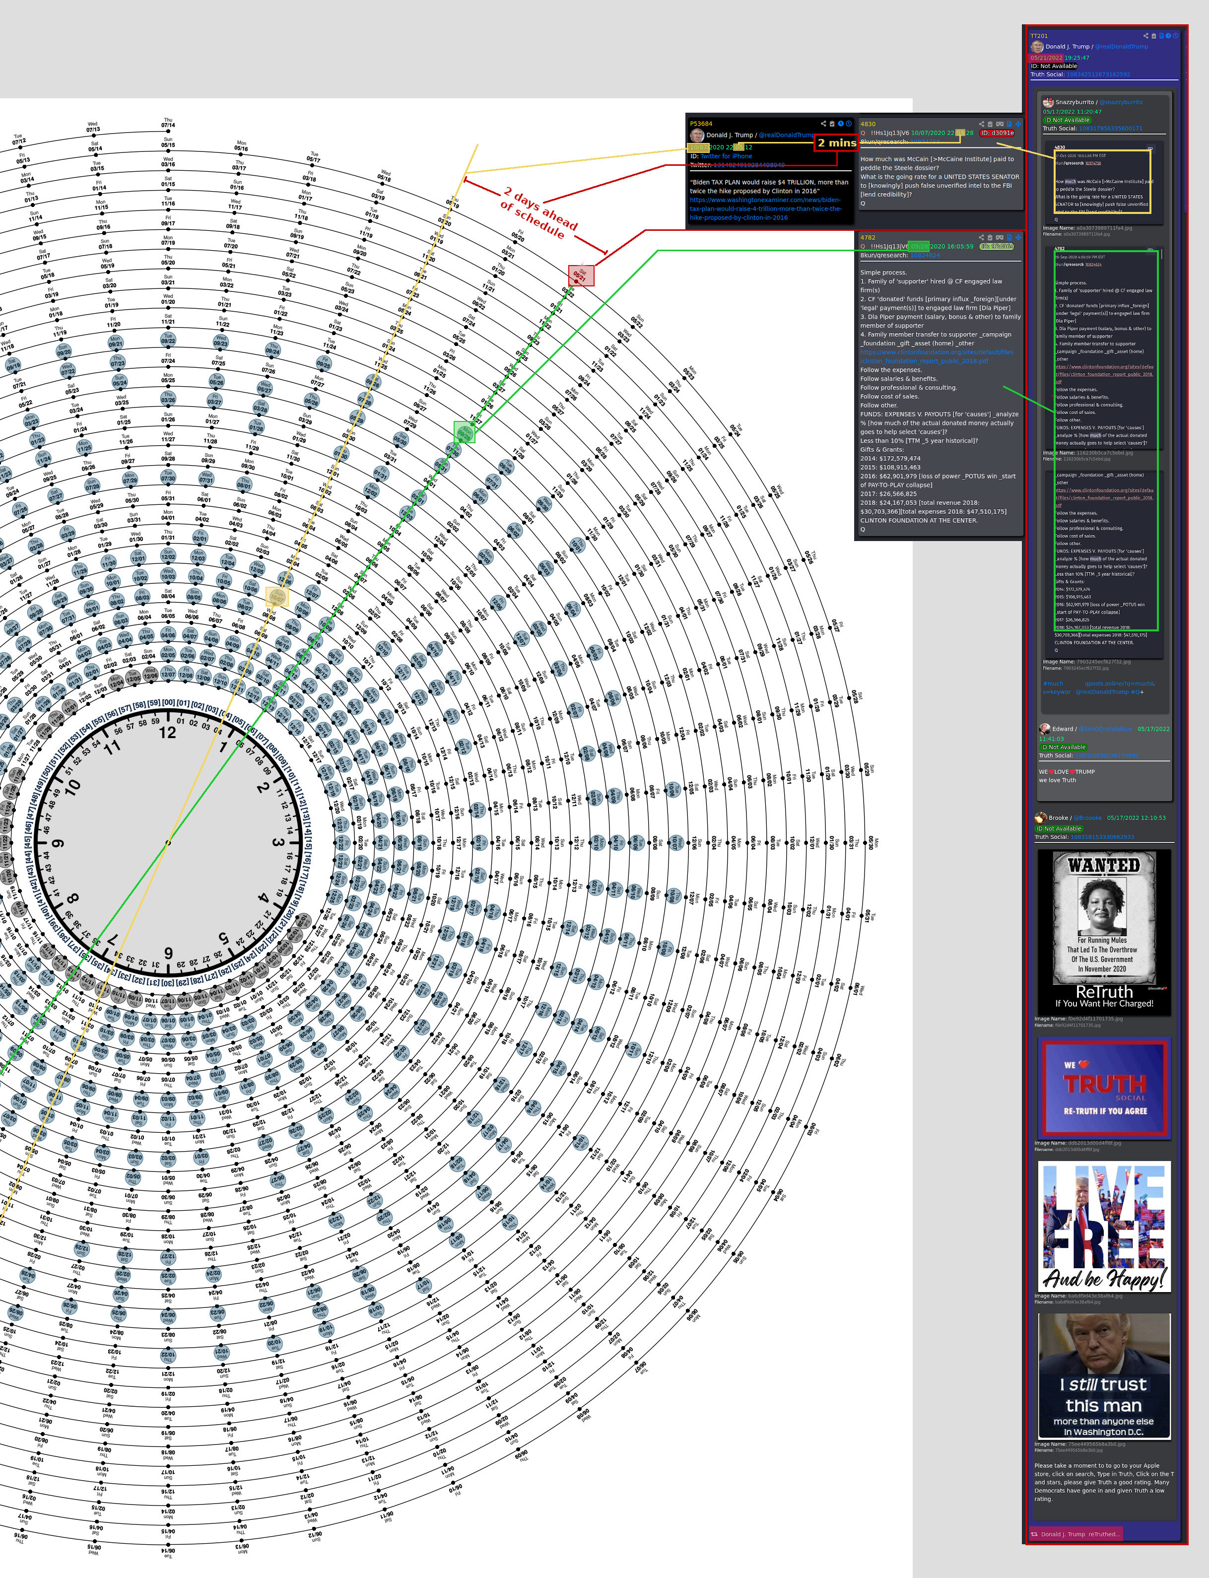Open 'WE ❤ TRUTH SOCIAL' image thumbnail
Image resolution: width=1209 pixels, height=1578 pixels.
click(1104, 1089)
